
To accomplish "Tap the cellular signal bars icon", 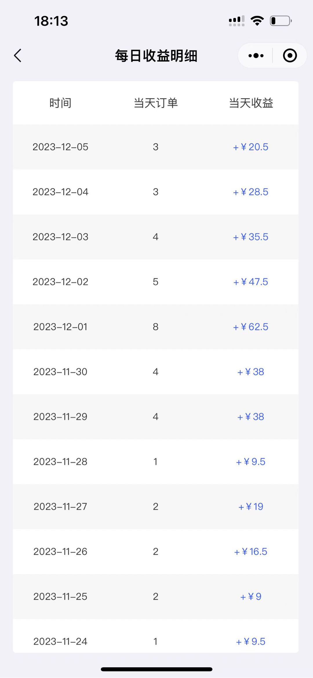I will point(236,21).
